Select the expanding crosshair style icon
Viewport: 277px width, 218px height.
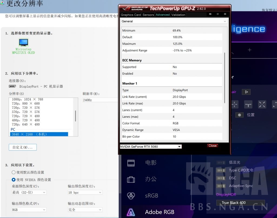coord(262,104)
